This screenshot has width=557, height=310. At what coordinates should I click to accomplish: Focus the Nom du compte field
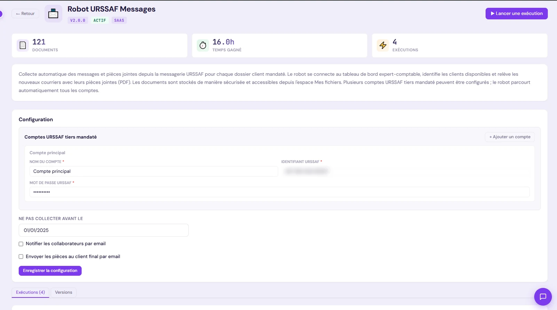coord(154,171)
